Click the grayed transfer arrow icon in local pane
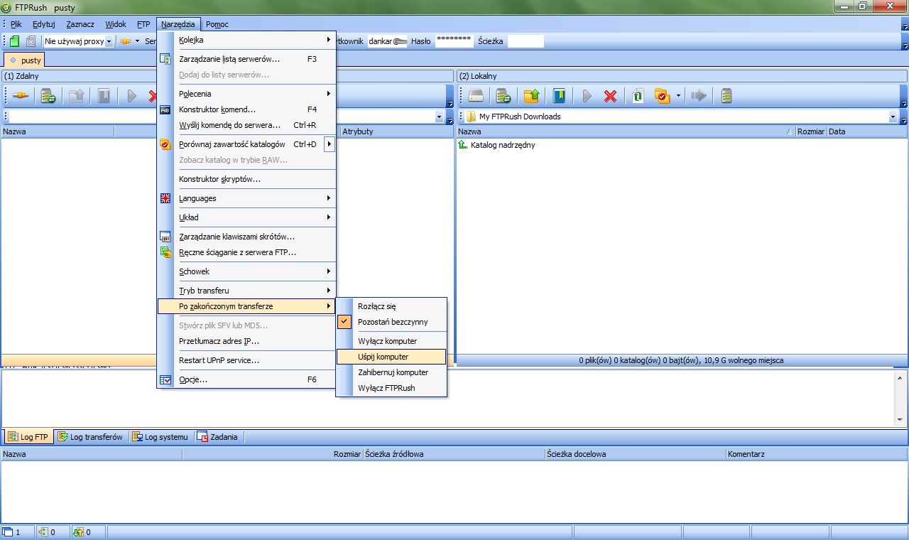Image resolution: width=909 pixels, height=540 pixels. [699, 96]
